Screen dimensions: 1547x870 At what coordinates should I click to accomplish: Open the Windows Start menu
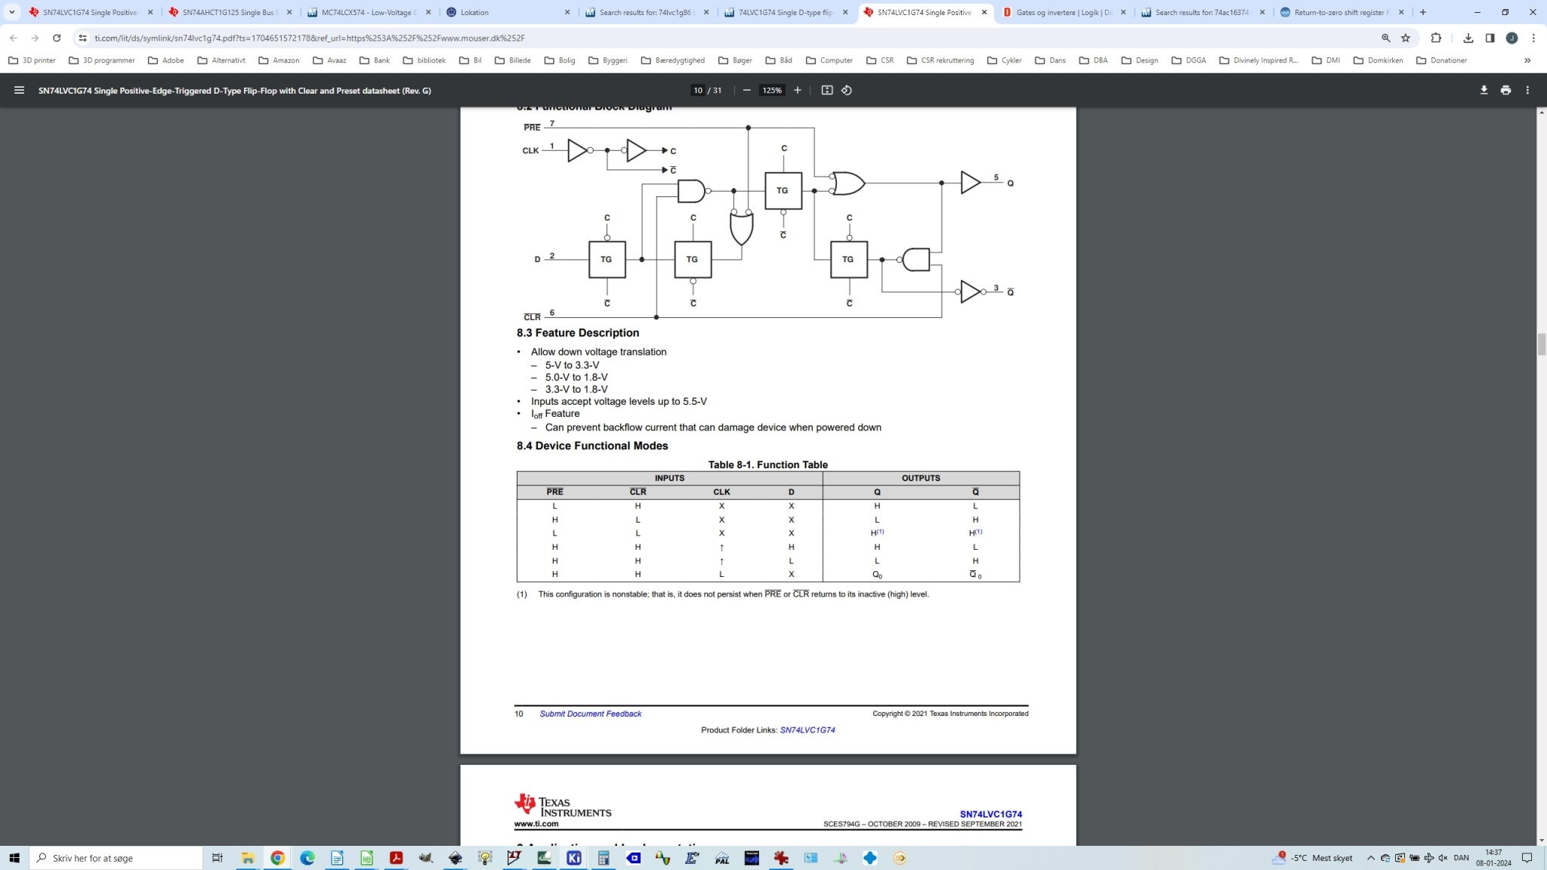14,858
